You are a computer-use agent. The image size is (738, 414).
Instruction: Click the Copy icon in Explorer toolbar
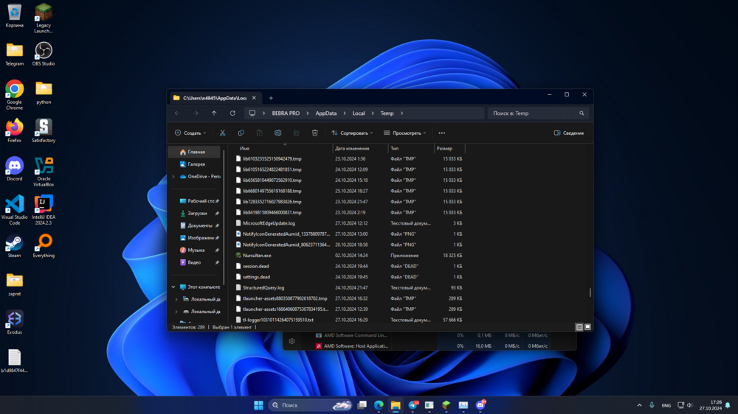point(241,133)
